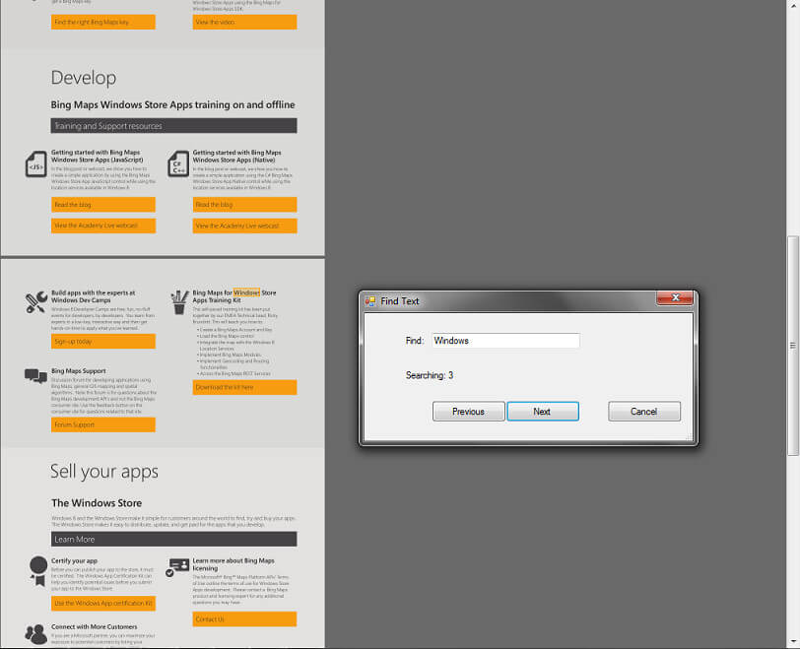Image resolution: width=800 pixels, height=649 pixels.
Task: Open the JavaScript blog via Read the blog
Action: 103,204
